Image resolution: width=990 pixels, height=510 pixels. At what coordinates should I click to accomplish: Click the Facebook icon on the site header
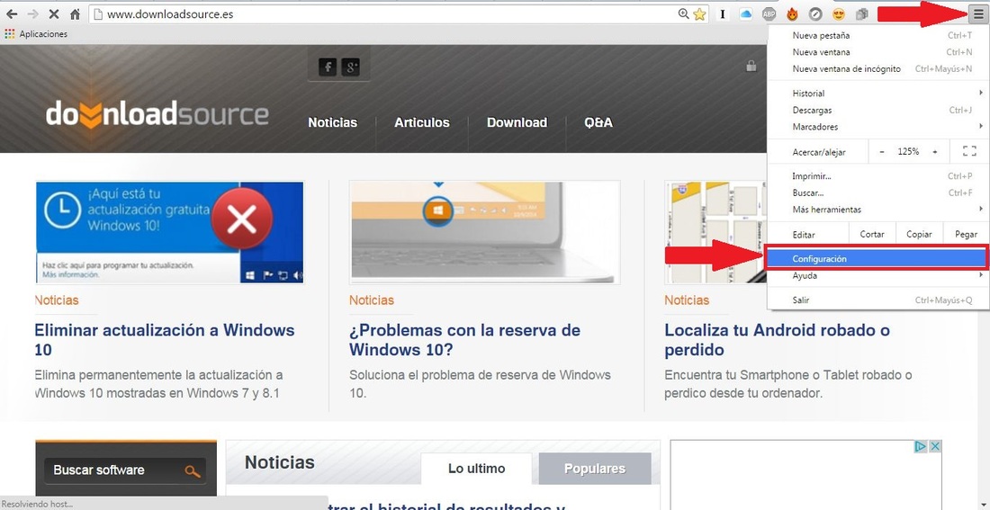click(x=327, y=67)
